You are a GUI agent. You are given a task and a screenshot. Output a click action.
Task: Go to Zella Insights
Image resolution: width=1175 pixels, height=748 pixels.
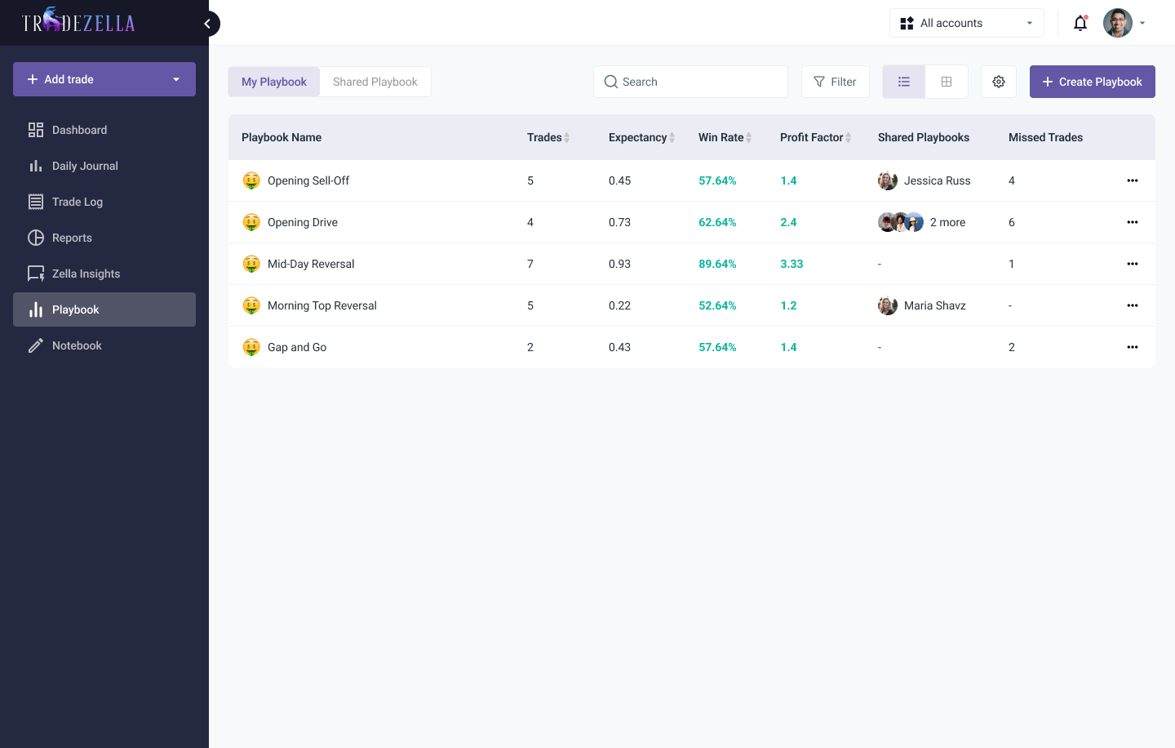[86, 273]
